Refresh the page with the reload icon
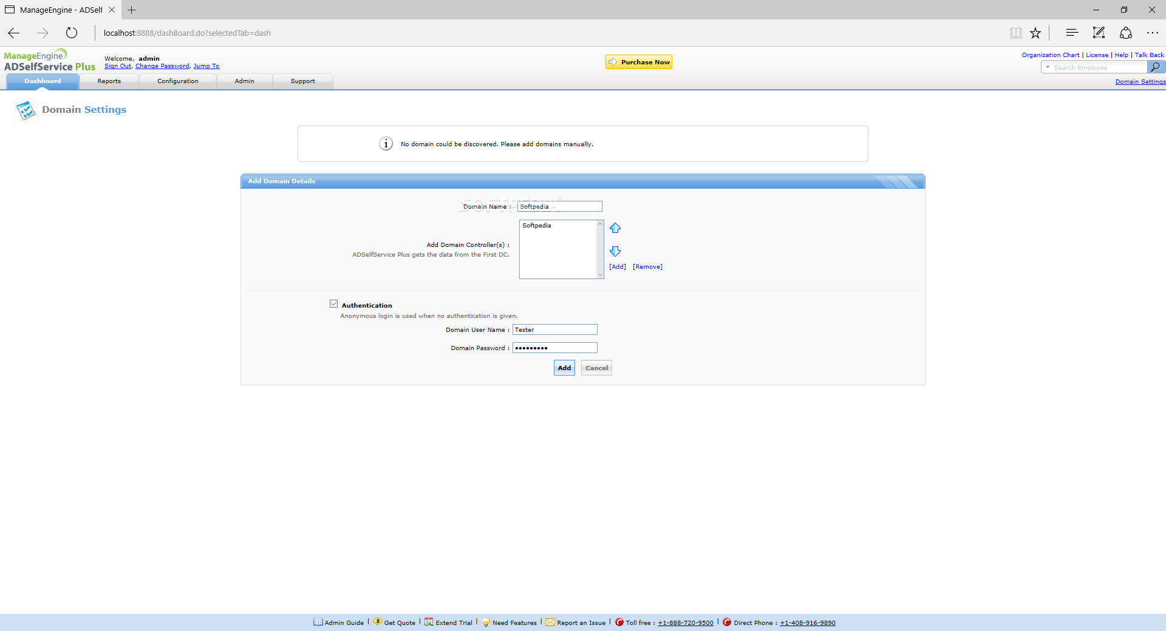Image resolution: width=1166 pixels, height=631 pixels. 72,33
